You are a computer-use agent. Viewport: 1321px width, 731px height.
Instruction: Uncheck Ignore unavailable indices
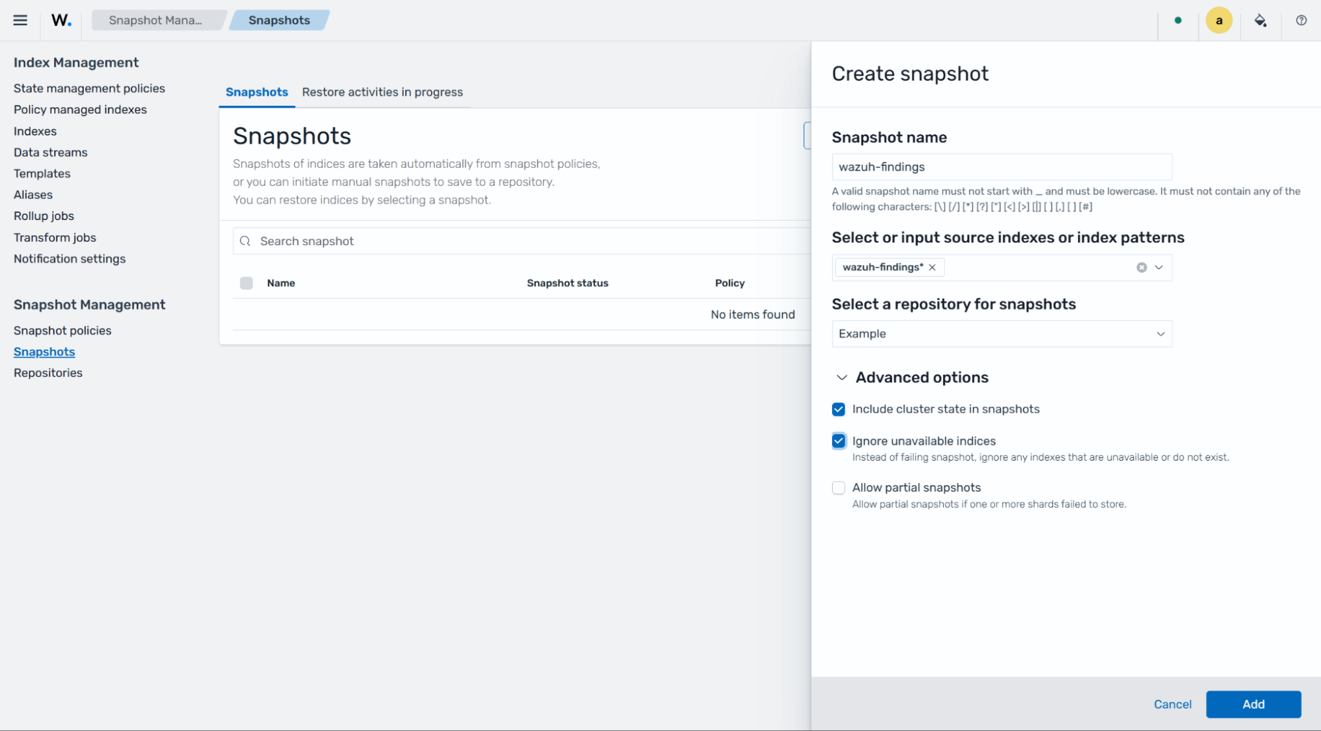(x=839, y=441)
